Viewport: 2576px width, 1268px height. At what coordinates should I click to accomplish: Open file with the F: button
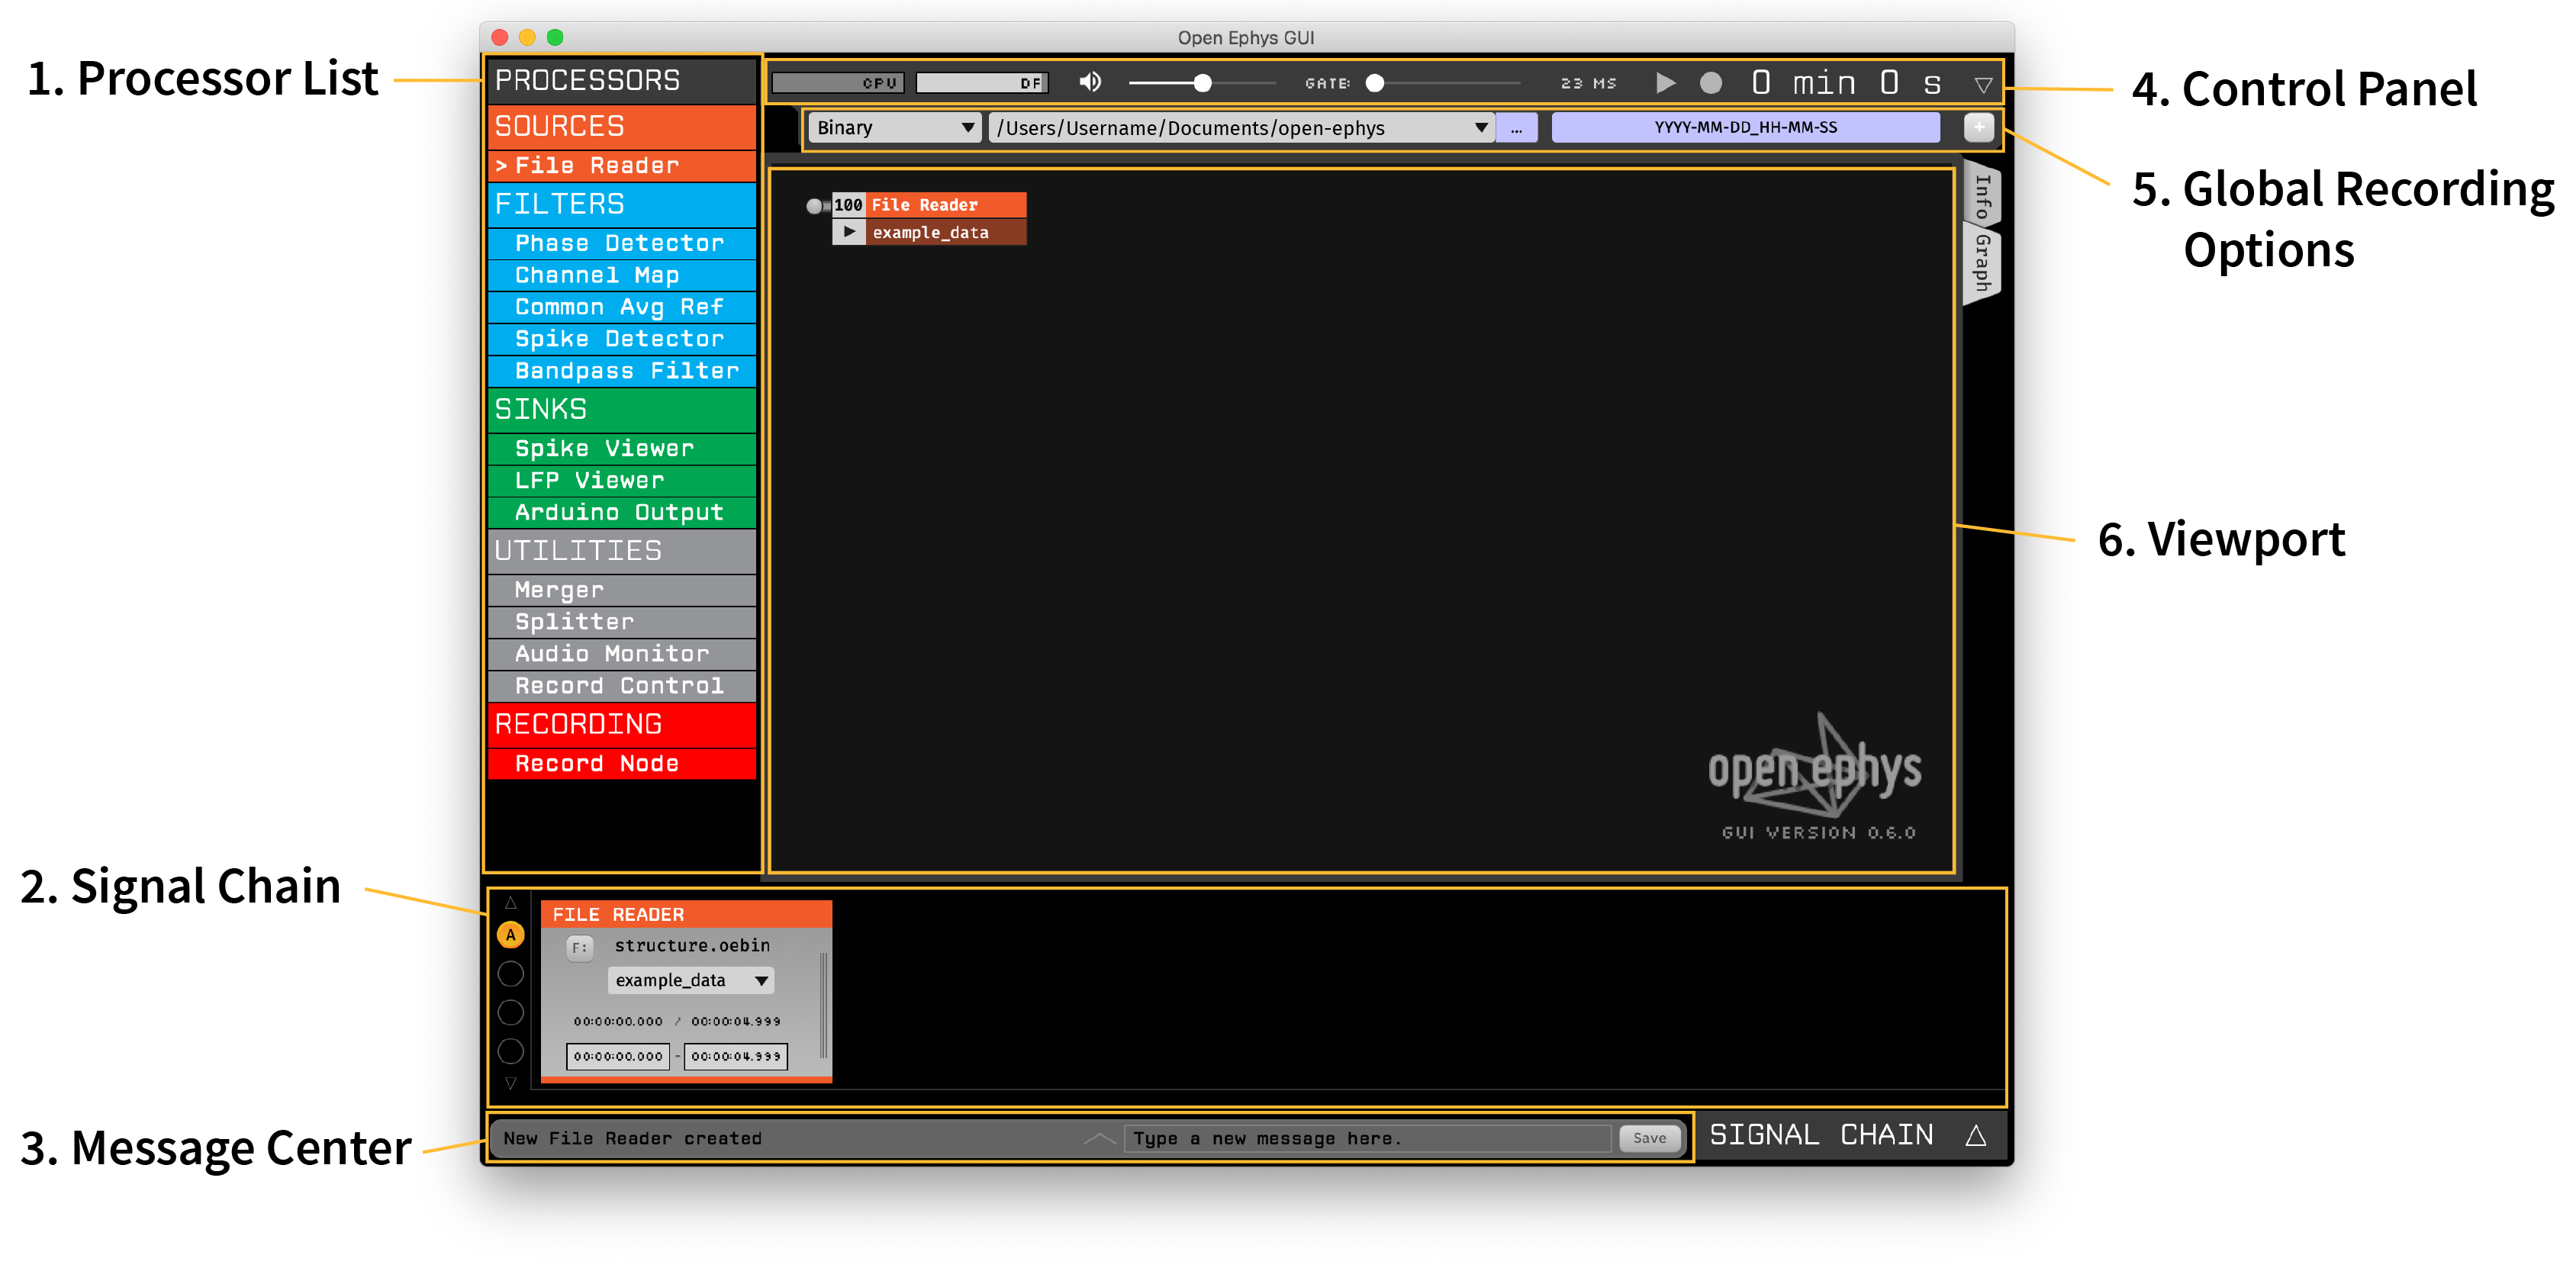click(580, 947)
